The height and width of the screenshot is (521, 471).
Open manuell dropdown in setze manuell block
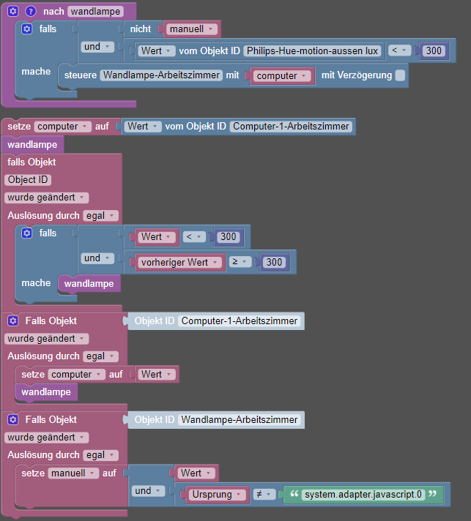click(73, 473)
